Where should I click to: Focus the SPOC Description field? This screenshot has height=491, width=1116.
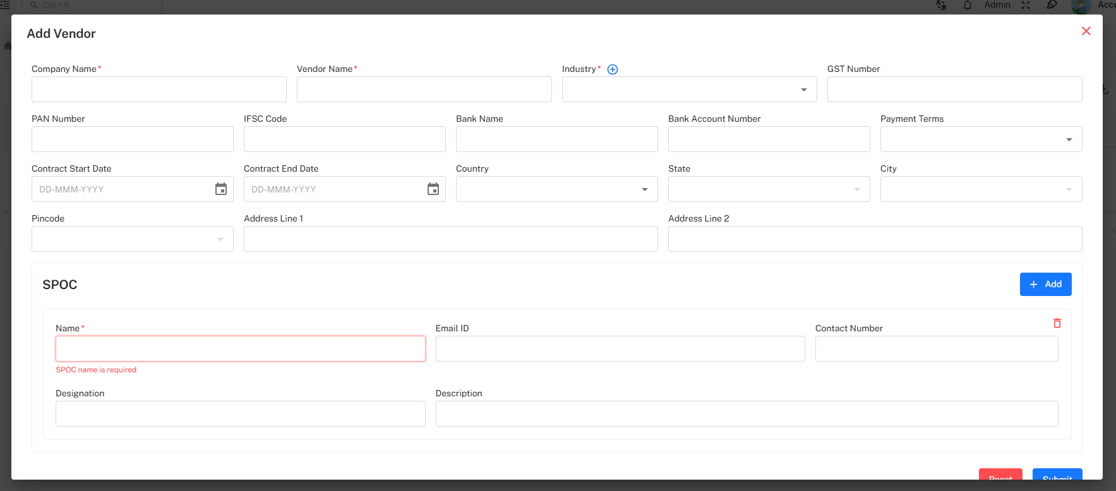[x=747, y=414]
